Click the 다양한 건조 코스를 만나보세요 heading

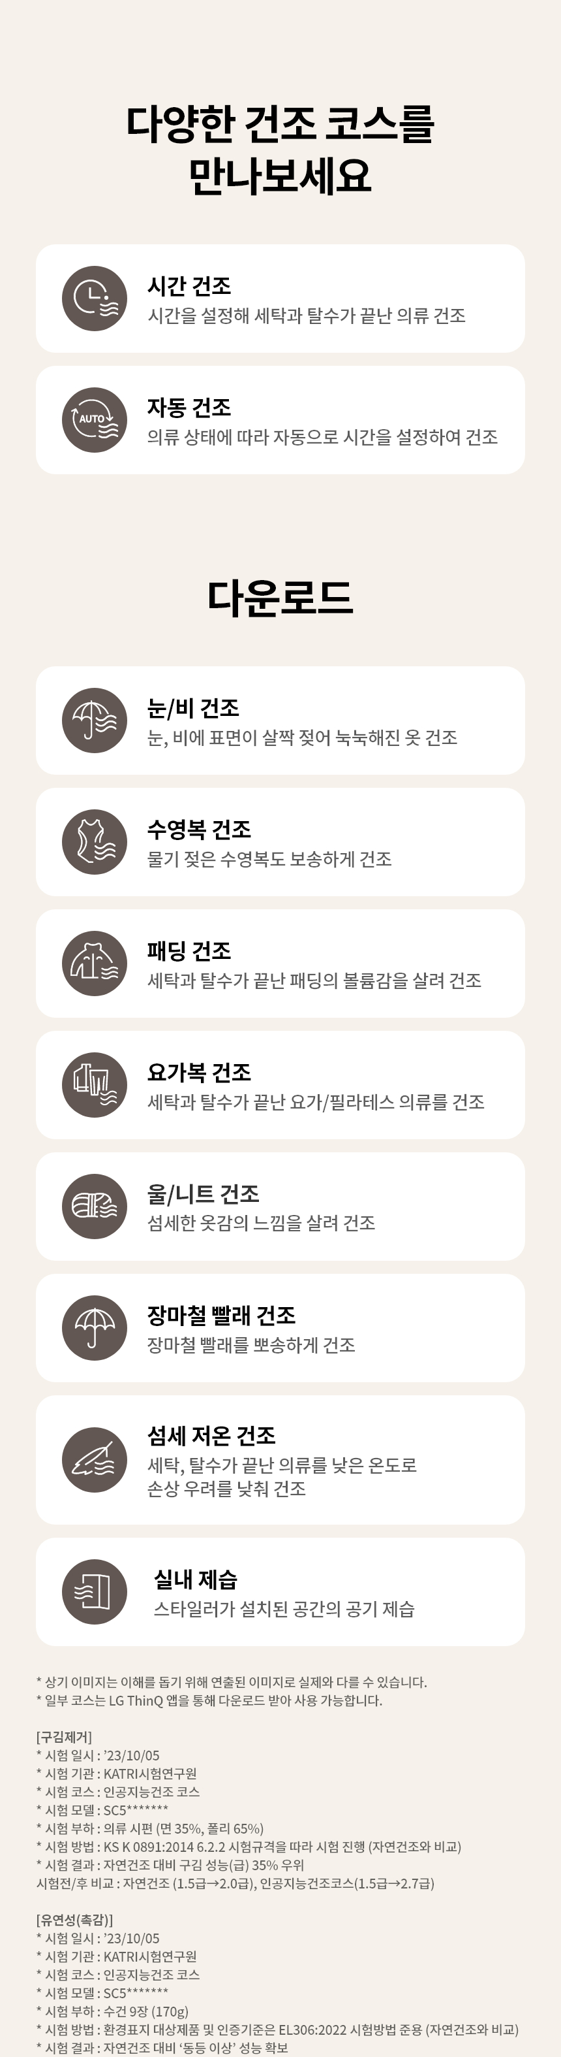tap(280, 150)
